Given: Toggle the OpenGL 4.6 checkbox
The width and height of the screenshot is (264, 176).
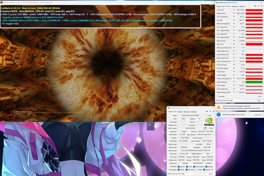Looking at the screenshot, I should pos(204,169).
